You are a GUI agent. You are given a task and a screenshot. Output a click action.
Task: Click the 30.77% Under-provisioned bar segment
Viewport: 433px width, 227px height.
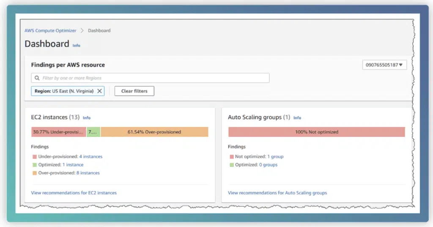(58, 132)
